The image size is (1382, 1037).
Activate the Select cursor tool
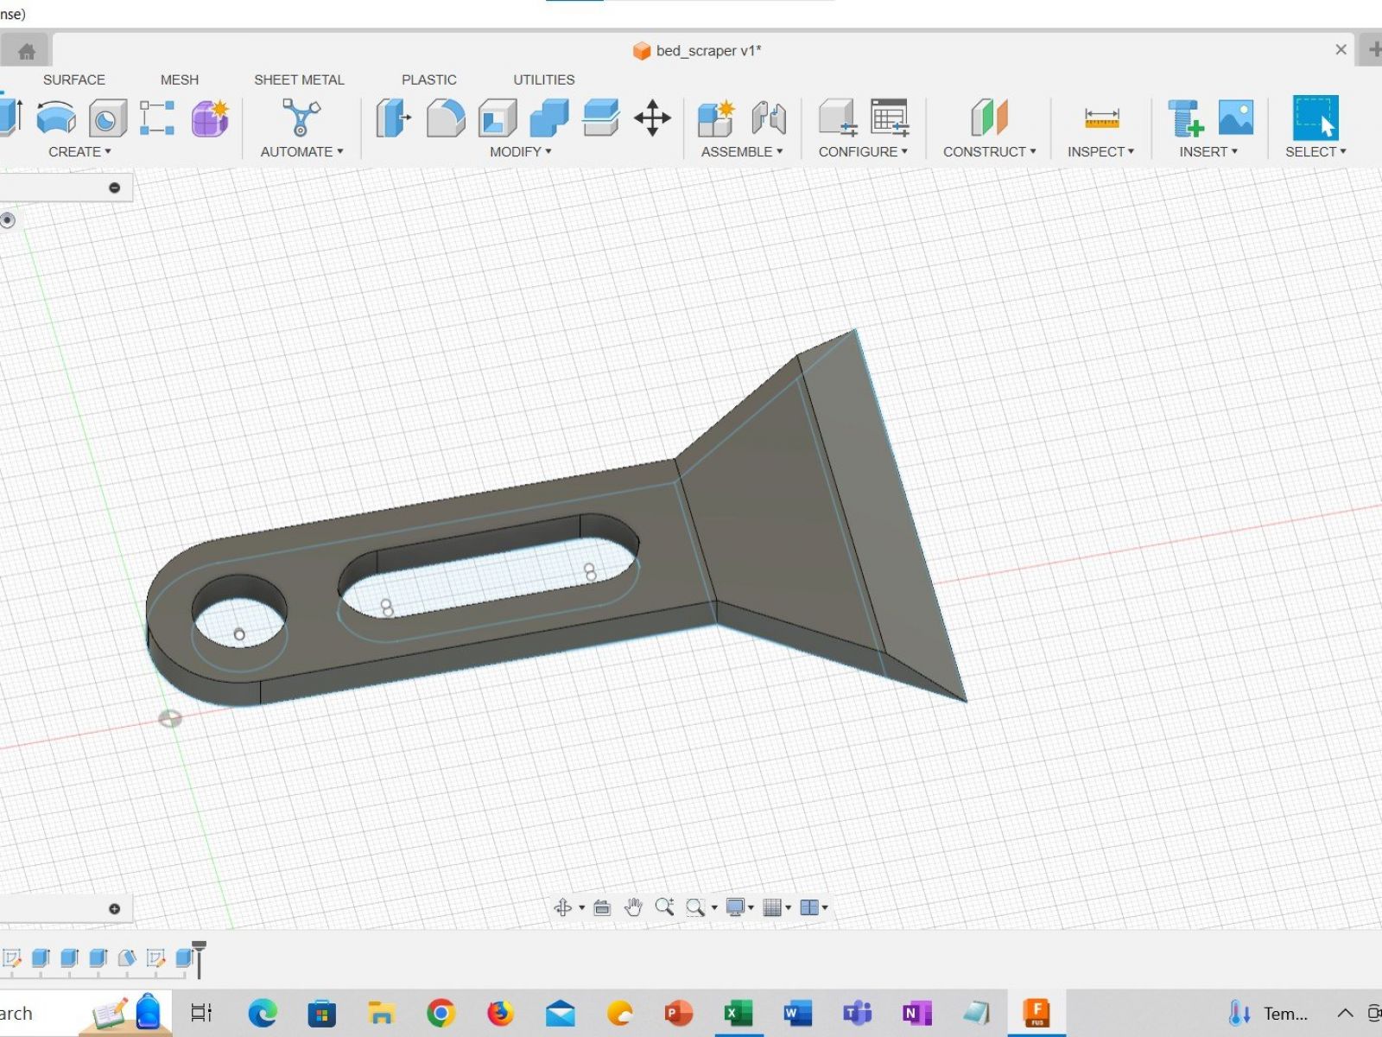[x=1315, y=118]
